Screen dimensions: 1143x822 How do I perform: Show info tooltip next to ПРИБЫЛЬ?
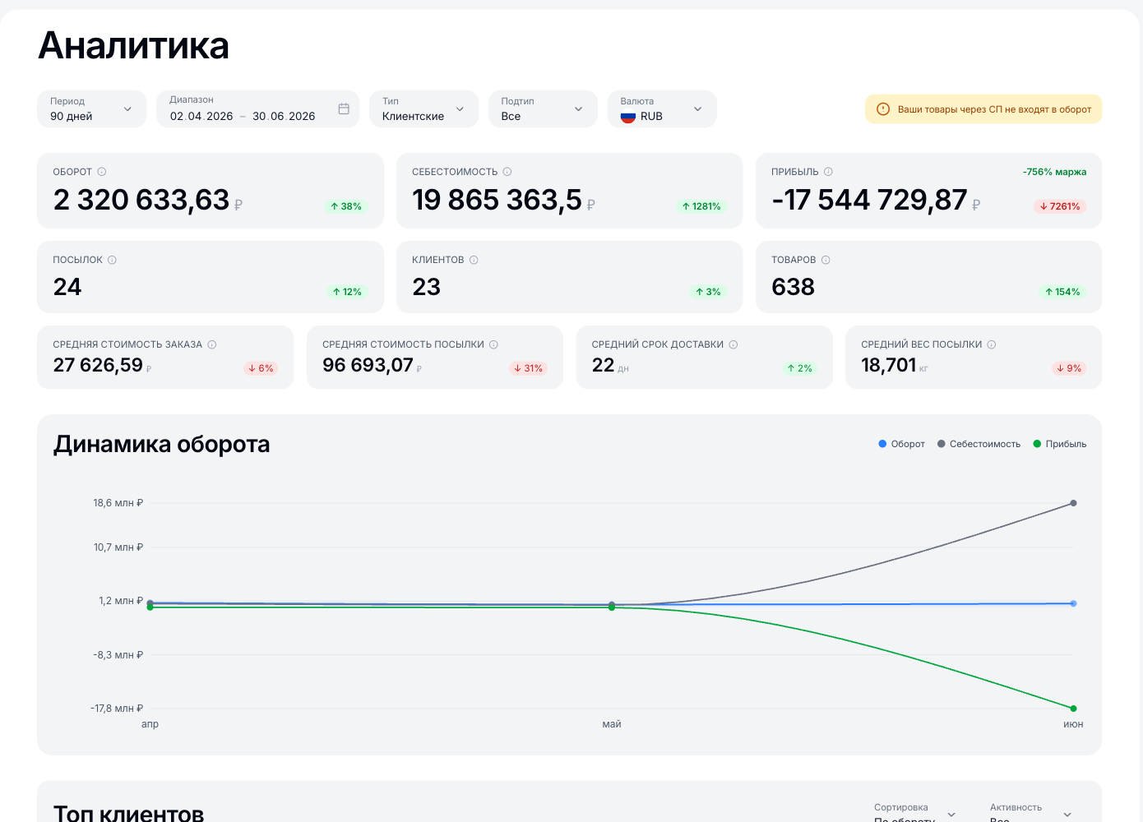(x=828, y=172)
